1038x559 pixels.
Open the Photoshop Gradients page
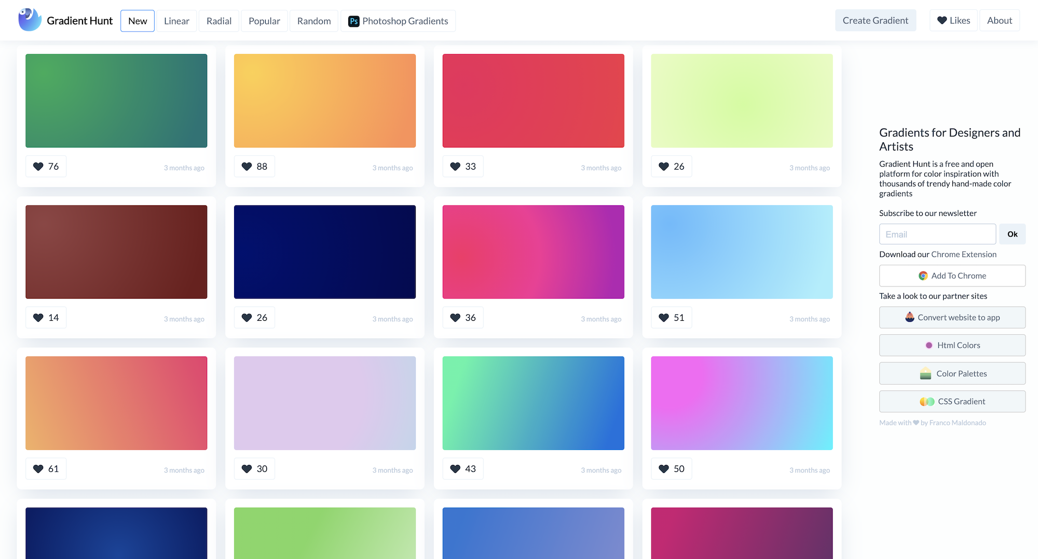[398, 21]
